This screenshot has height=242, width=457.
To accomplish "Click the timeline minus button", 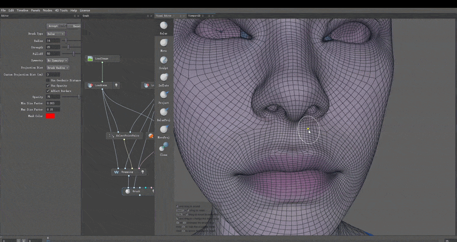I will point(19,241).
